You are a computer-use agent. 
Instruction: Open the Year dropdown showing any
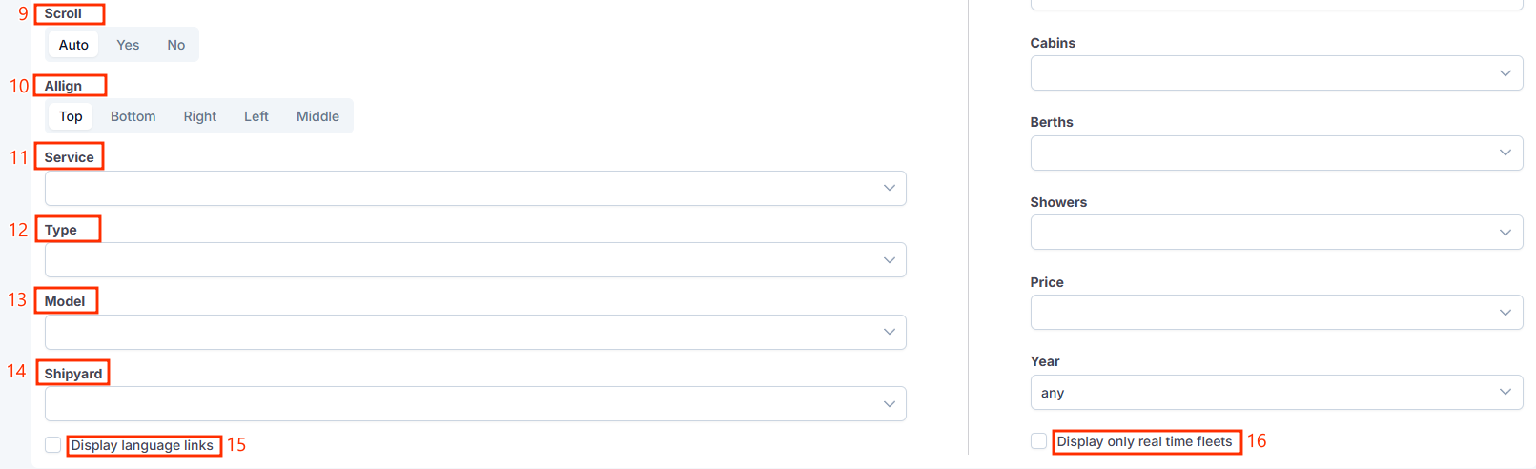point(1276,392)
